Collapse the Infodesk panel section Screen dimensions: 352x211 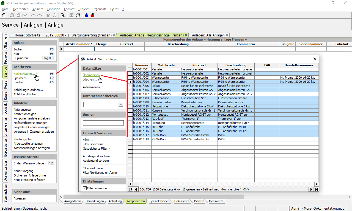pyautogui.click(x=53, y=103)
